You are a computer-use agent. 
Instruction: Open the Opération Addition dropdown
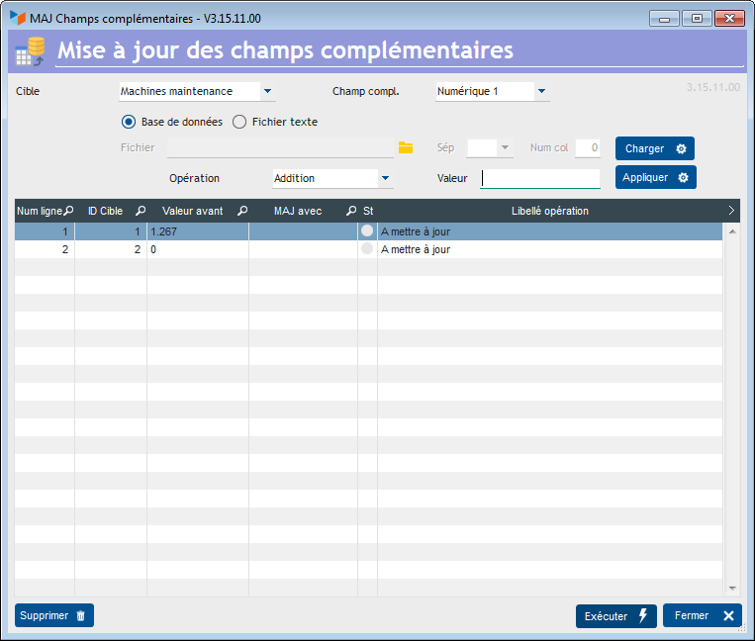[x=385, y=178]
